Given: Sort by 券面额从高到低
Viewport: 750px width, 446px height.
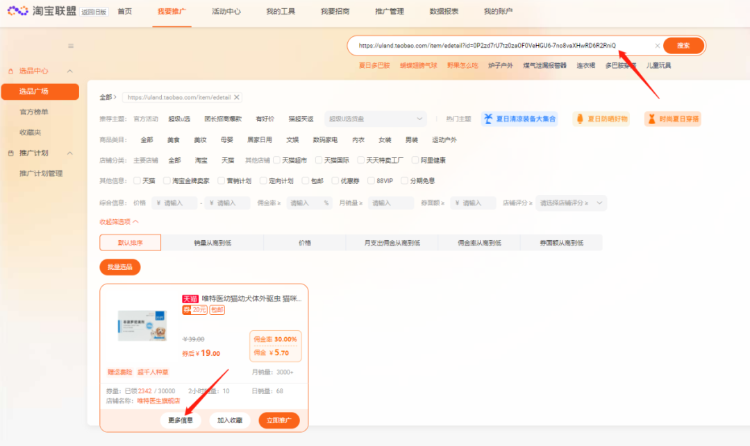Looking at the screenshot, I should point(562,243).
